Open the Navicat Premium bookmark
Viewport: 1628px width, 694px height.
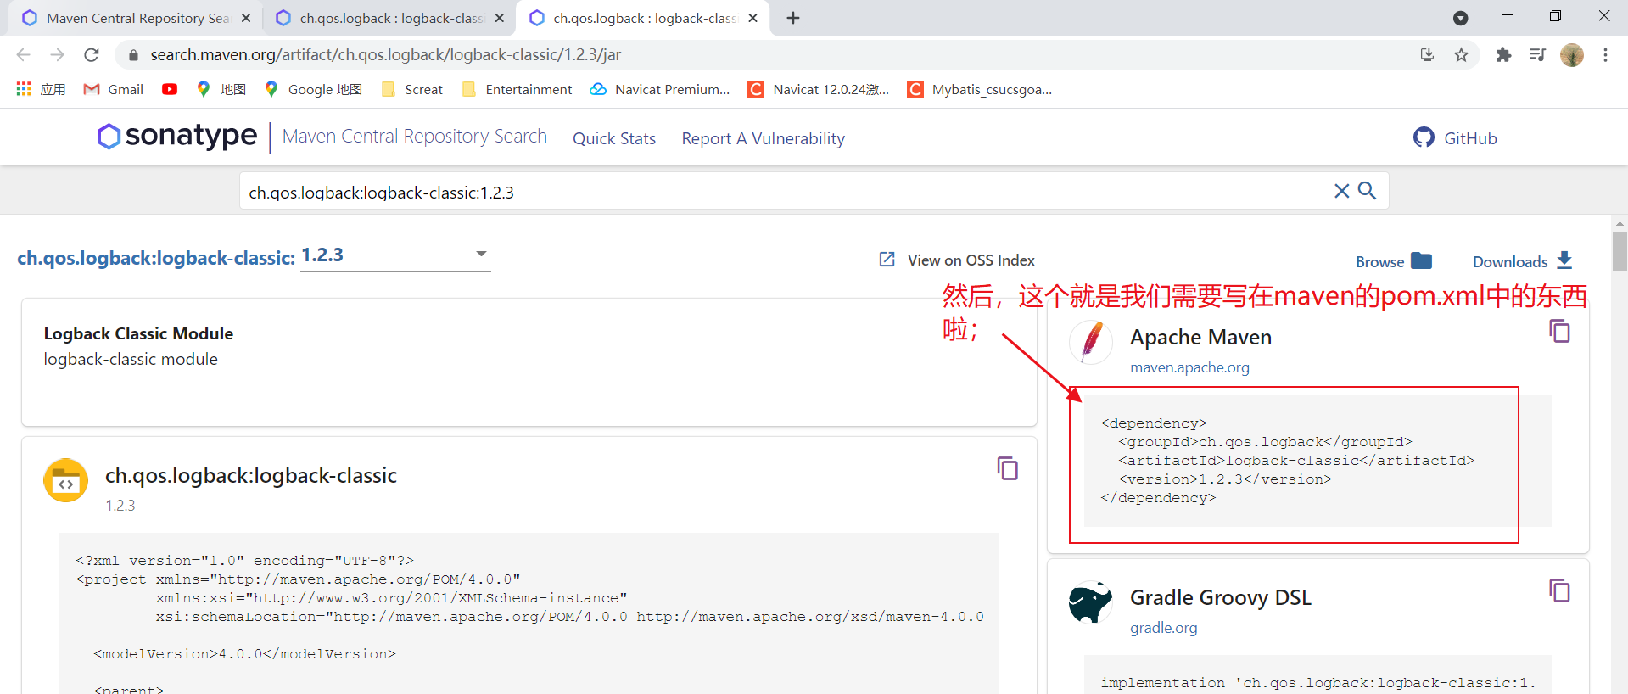660,89
